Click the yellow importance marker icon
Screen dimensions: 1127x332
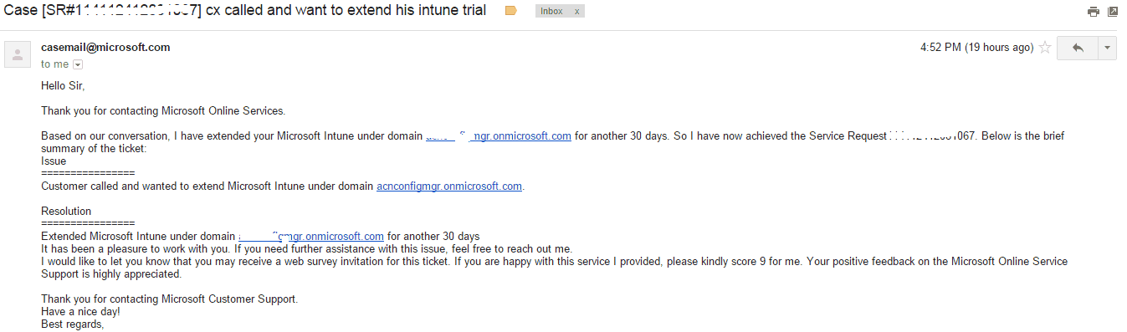(x=511, y=12)
